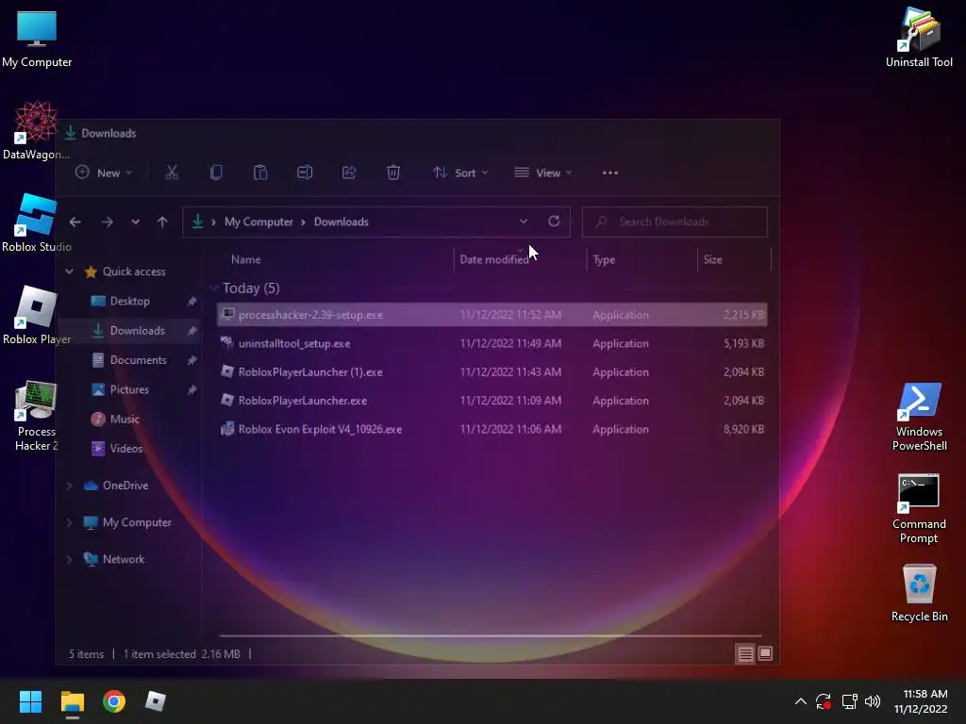The image size is (966, 724).
Task: Open the See more ellipsis menu
Action: (x=610, y=173)
